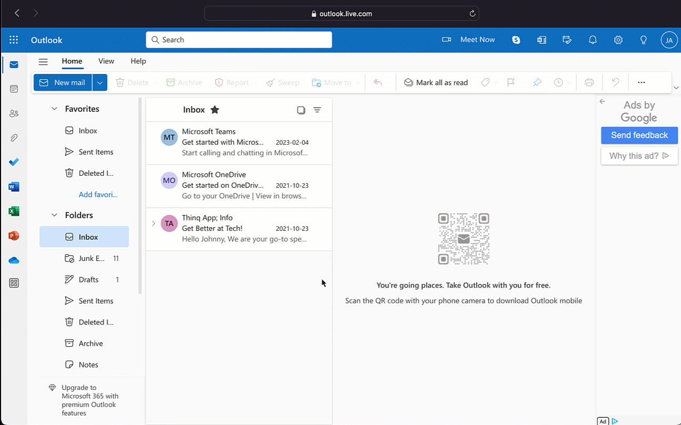The image size is (681, 425).
Task: Open My Day icon in header
Action: [x=567, y=40]
